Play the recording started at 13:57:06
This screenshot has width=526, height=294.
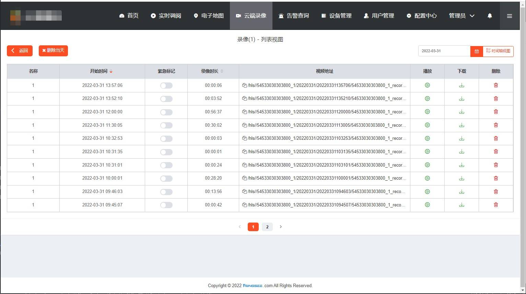coord(427,85)
